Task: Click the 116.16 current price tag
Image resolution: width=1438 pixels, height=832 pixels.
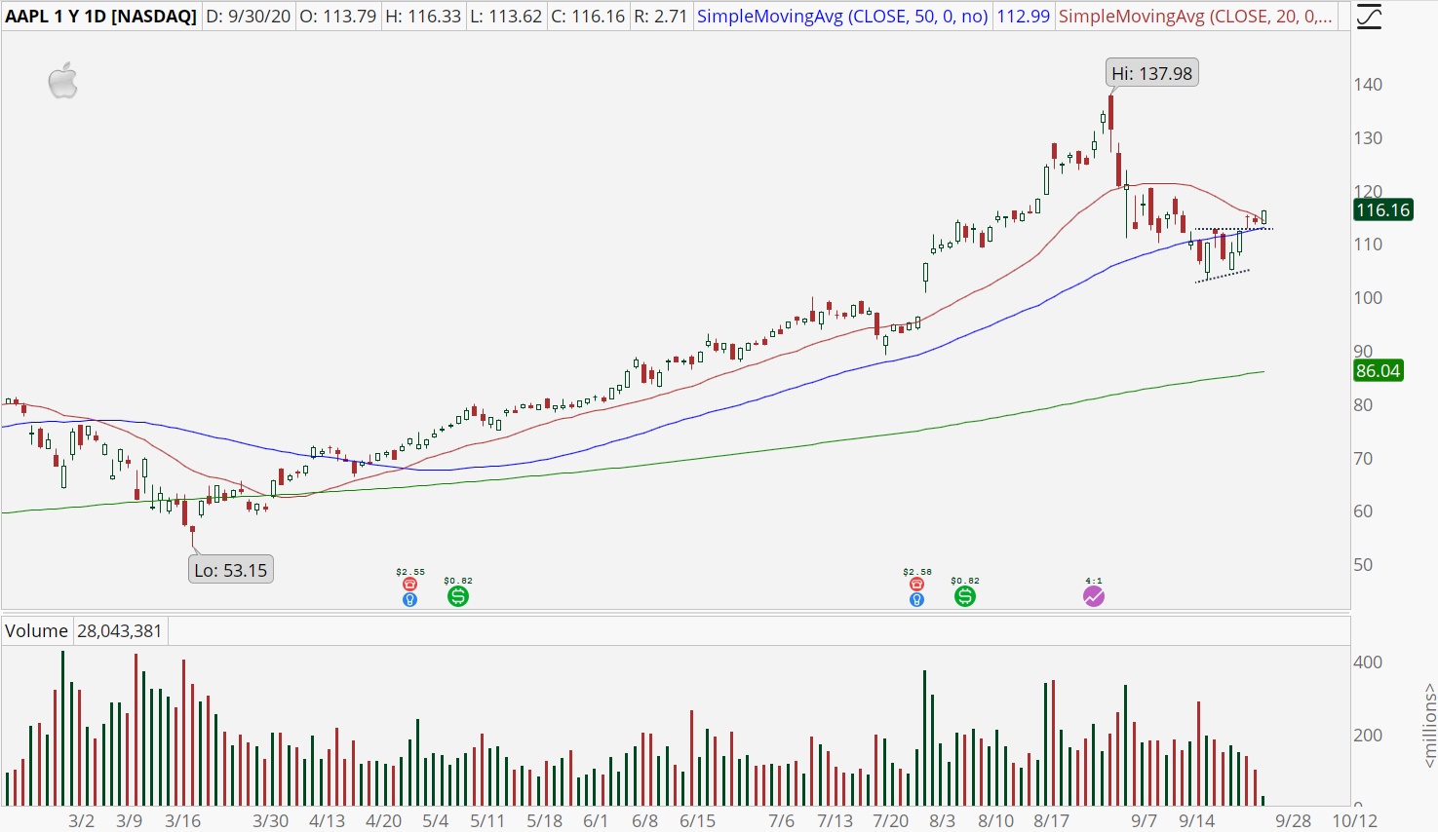Action: [1383, 209]
